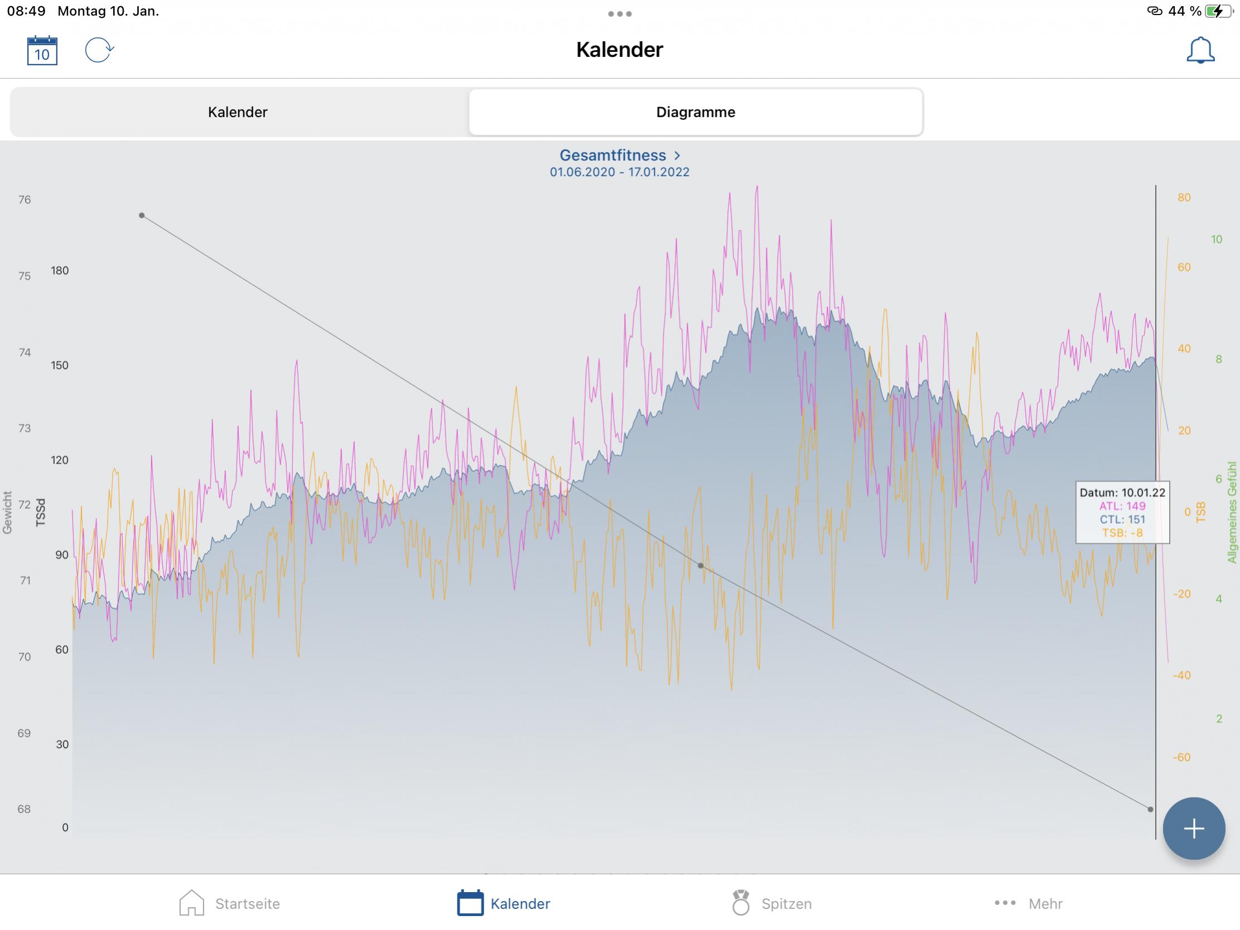1240x930 pixels.
Task: Expand the Gesamtfitness chart chevron
Action: click(677, 155)
